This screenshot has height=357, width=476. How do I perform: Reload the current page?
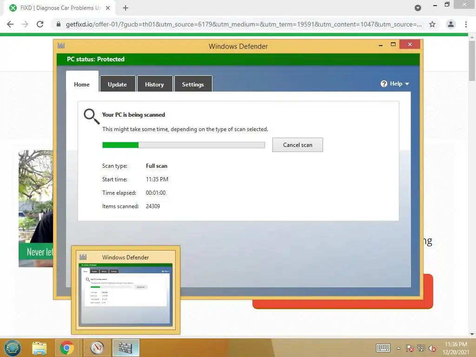[x=40, y=24]
